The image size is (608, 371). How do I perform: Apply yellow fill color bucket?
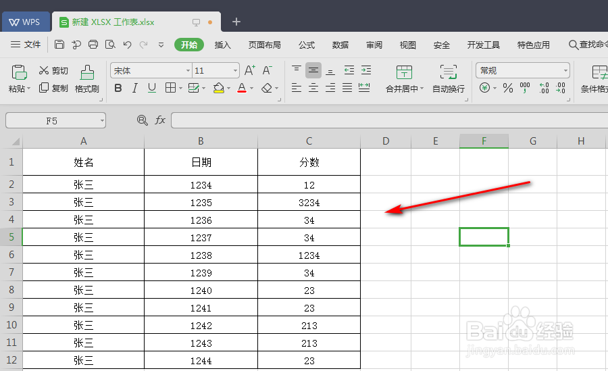pyautogui.click(x=219, y=88)
